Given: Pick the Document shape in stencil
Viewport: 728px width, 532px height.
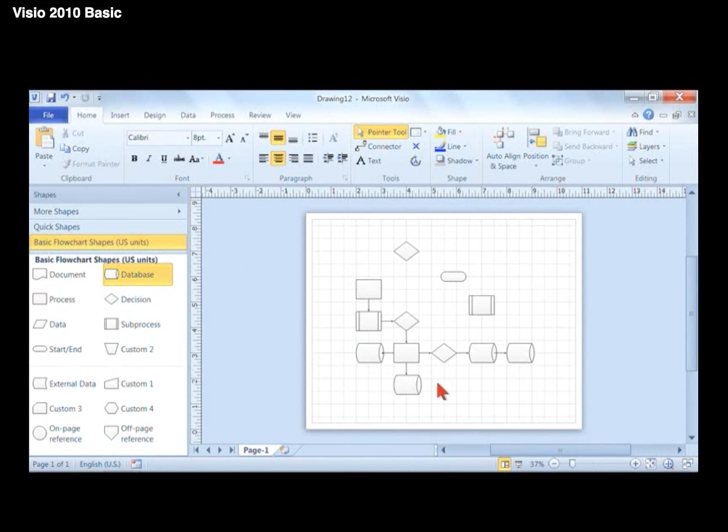Looking at the screenshot, I should [x=59, y=274].
